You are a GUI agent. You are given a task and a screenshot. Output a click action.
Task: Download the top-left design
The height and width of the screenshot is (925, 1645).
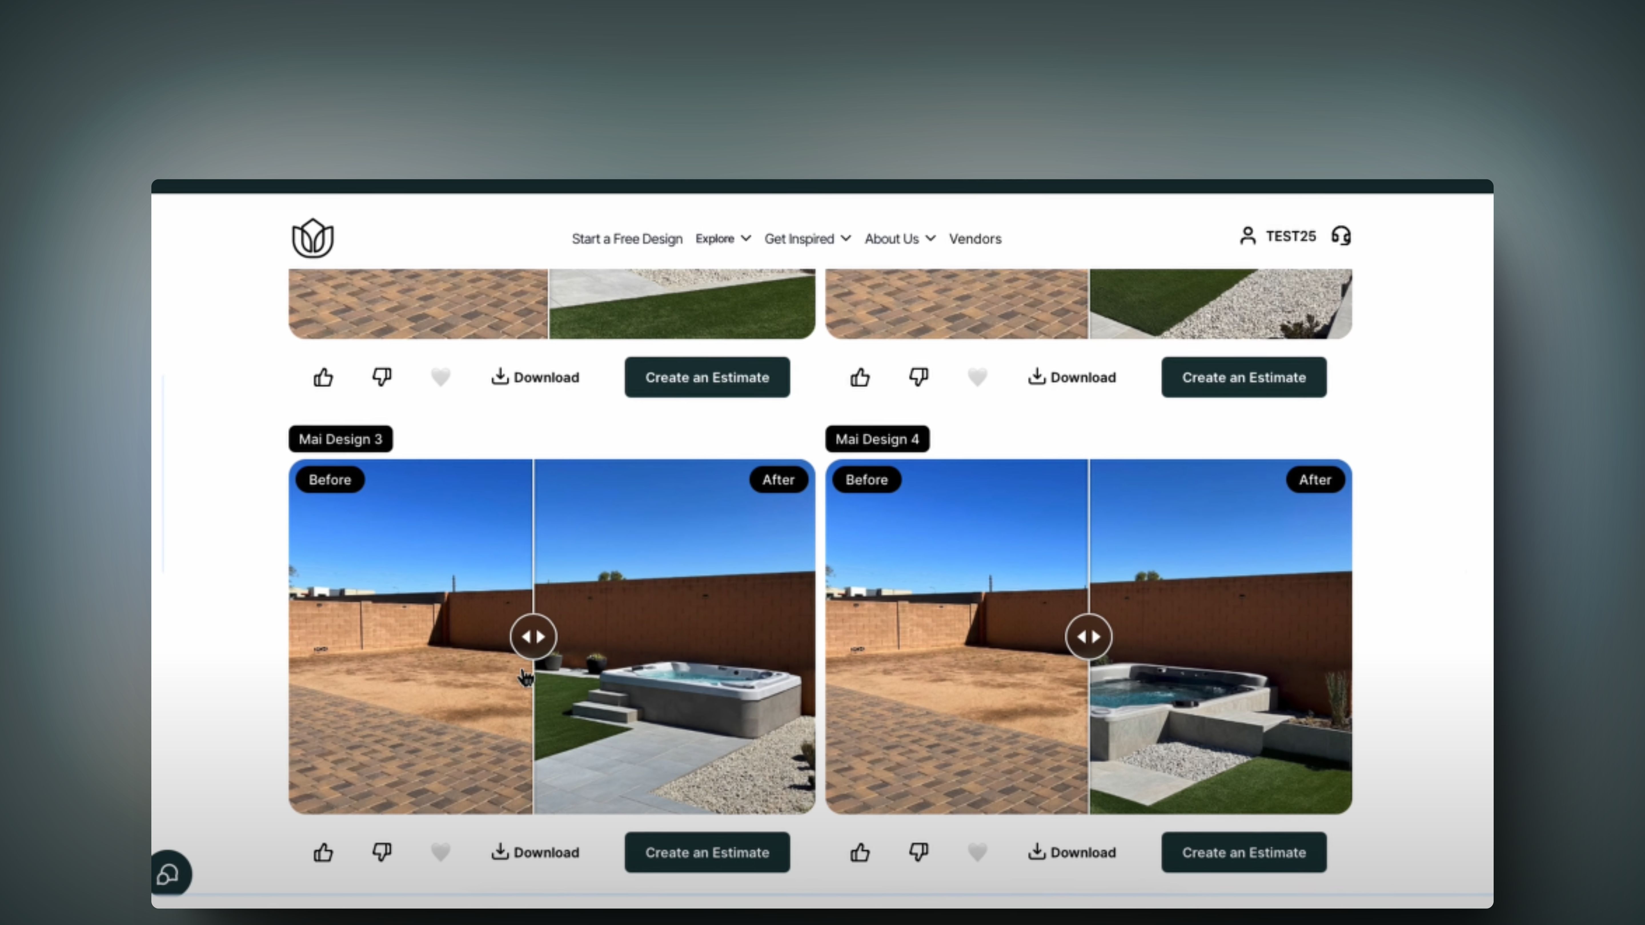[x=535, y=377]
